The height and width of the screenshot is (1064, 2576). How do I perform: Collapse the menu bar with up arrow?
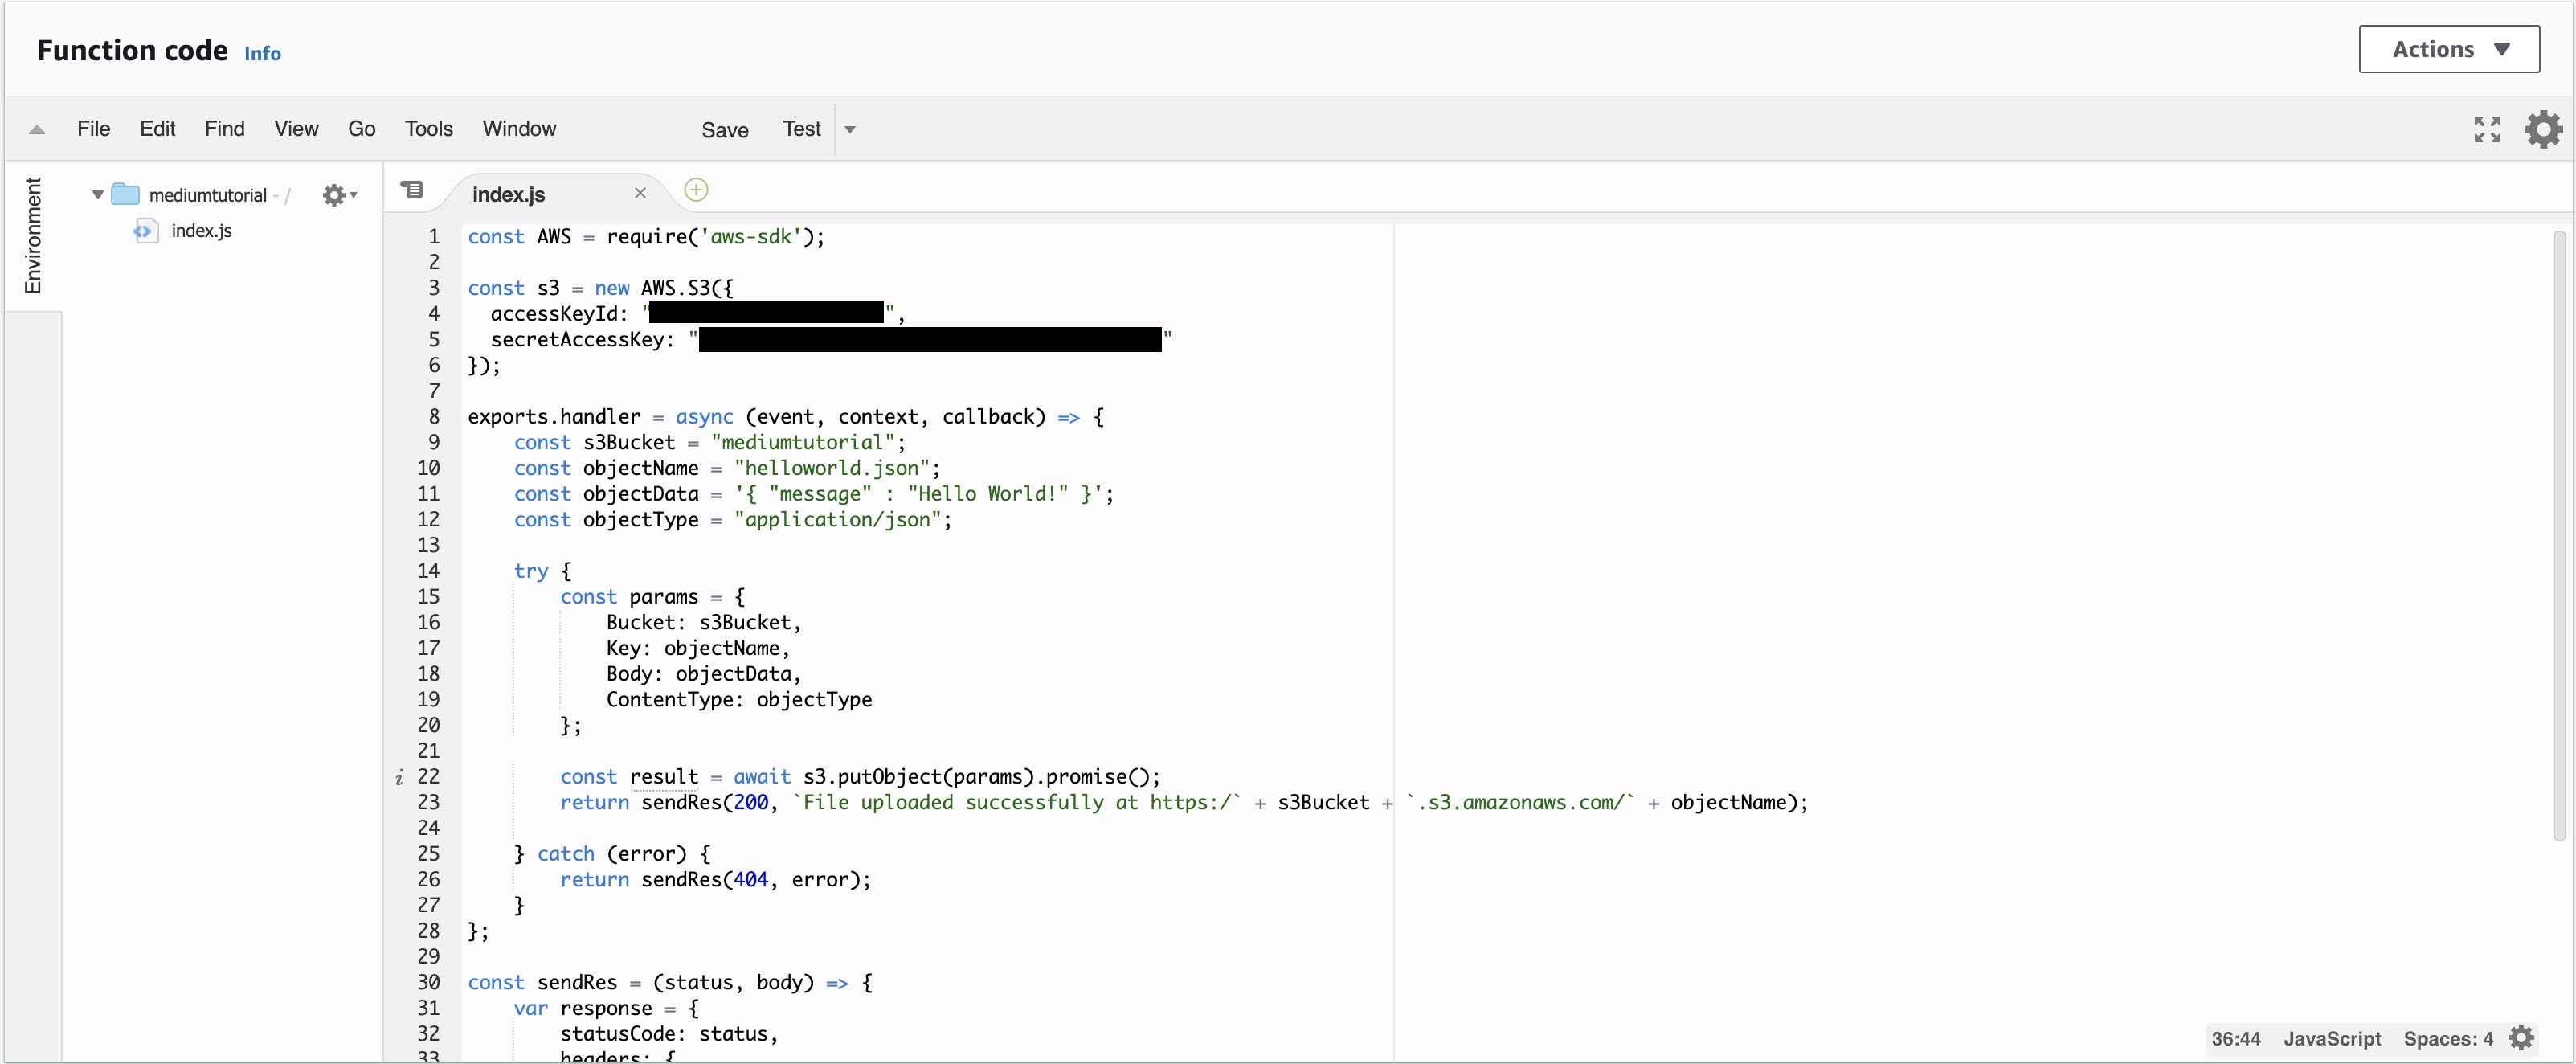coord(37,129)
